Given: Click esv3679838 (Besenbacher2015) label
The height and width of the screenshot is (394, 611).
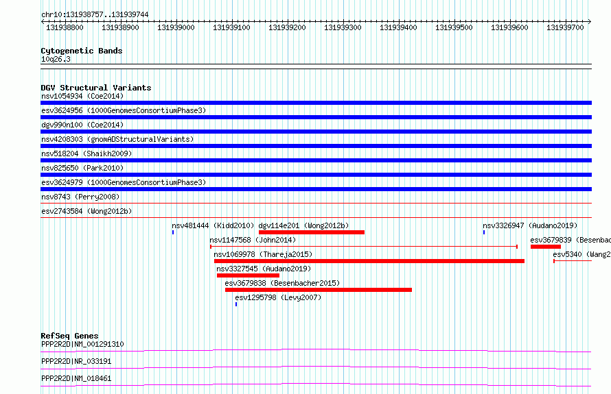Looking at the screenshot, I should coord(282,283).
